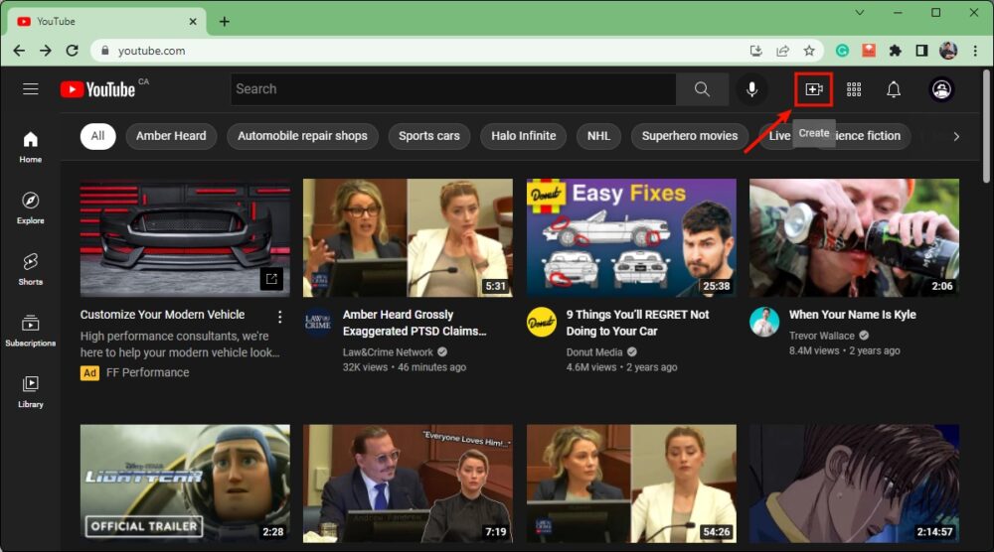Select the Superhero movies tab chip
Image resolution: width=994 pixels, height=552 pixels.
pyautogui.click(x=690, y=136)
